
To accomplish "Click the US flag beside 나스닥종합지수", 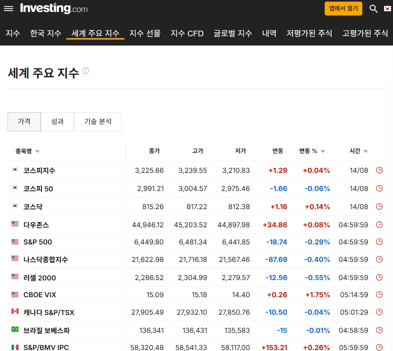I will (x=15, y=258).
